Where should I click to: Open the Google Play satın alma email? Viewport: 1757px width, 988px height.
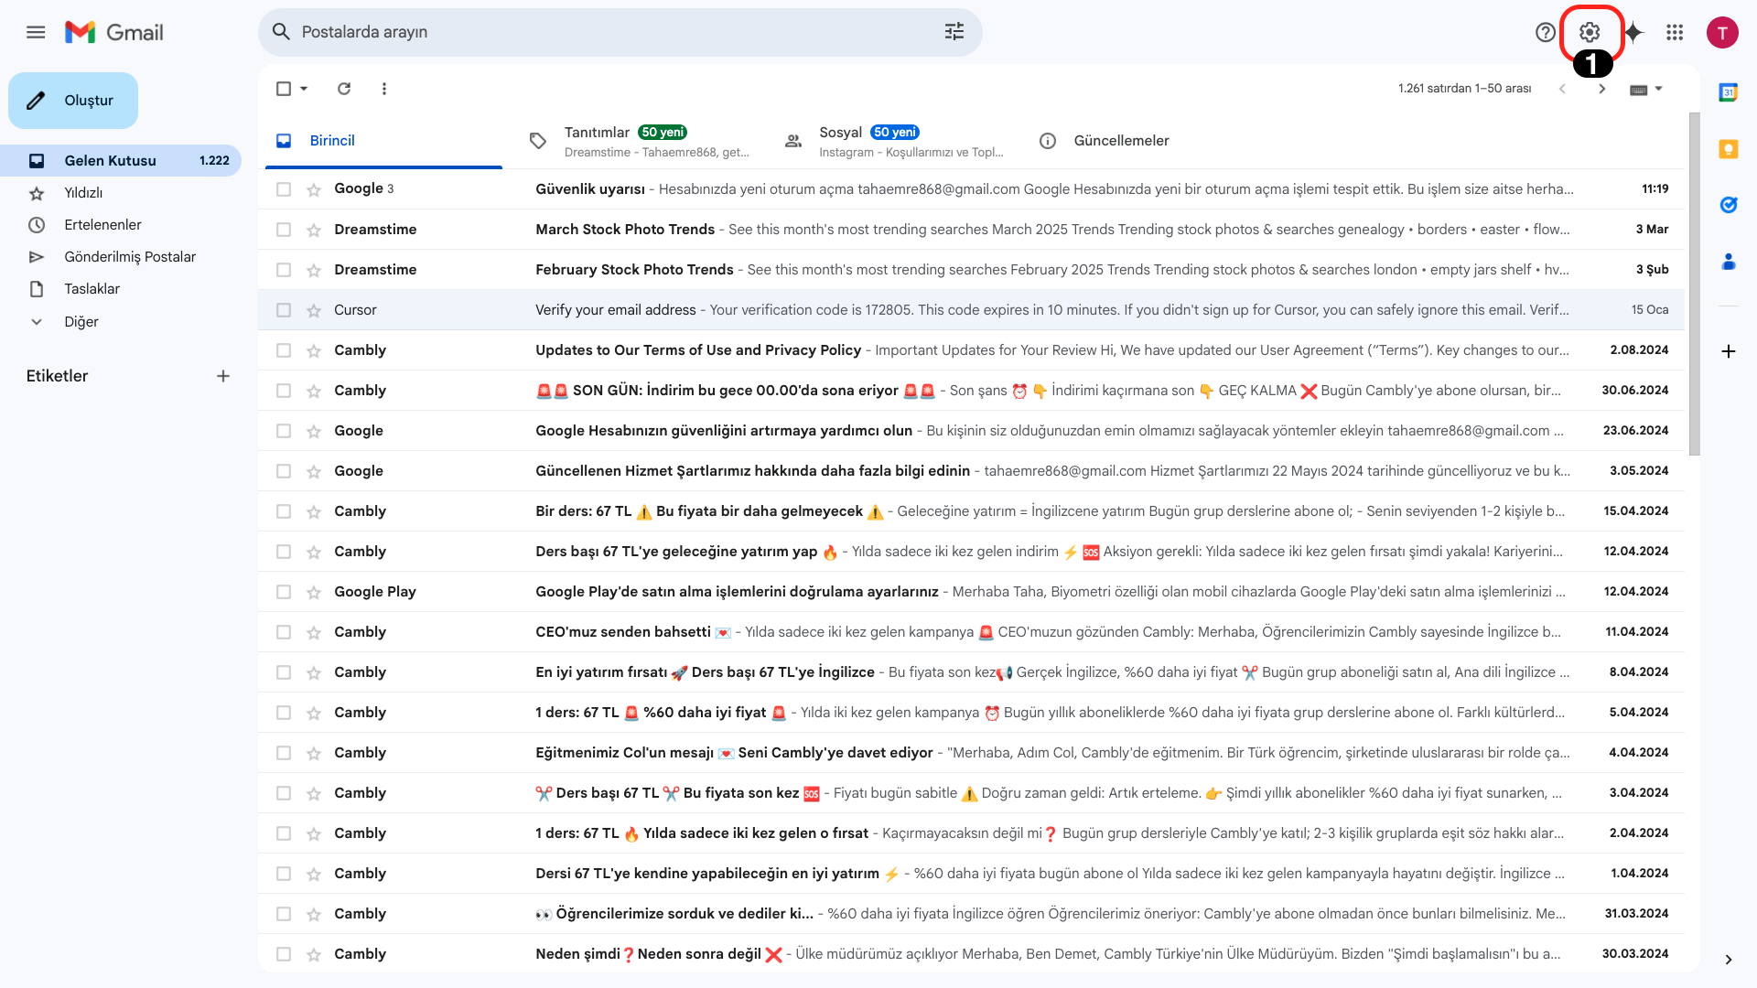(971, 592)
